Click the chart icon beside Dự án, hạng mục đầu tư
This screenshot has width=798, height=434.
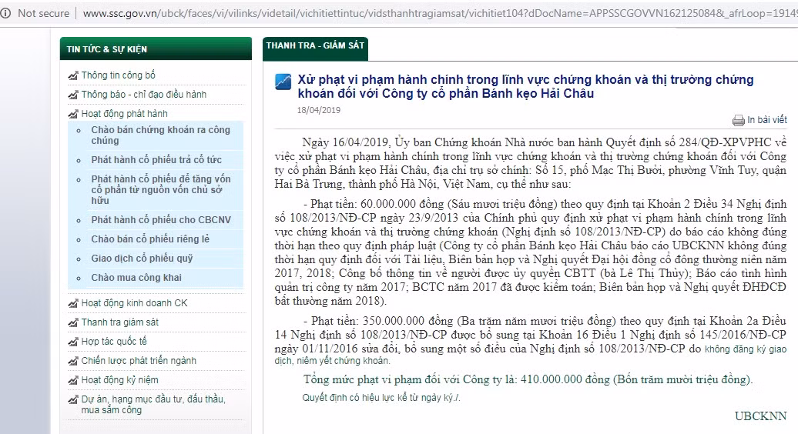coord(73,399)
